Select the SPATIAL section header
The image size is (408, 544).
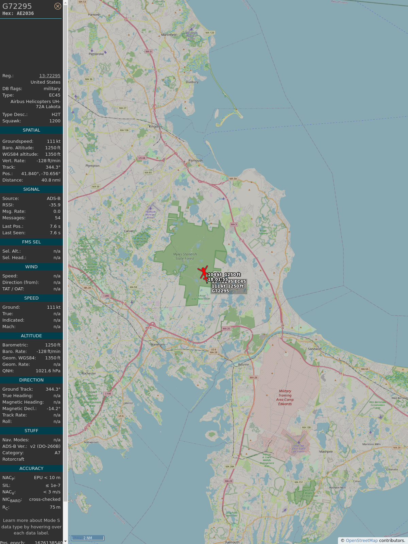click(x=31, y=130)
